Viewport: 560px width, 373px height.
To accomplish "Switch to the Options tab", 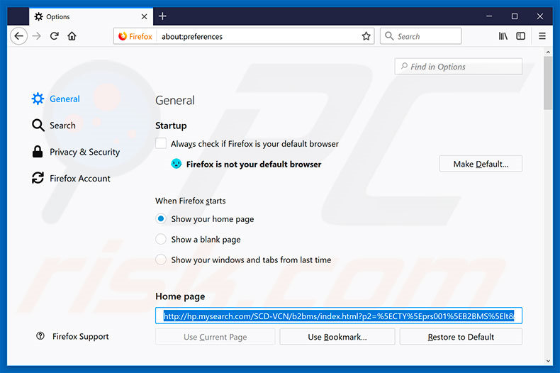I will coord(91,16).
